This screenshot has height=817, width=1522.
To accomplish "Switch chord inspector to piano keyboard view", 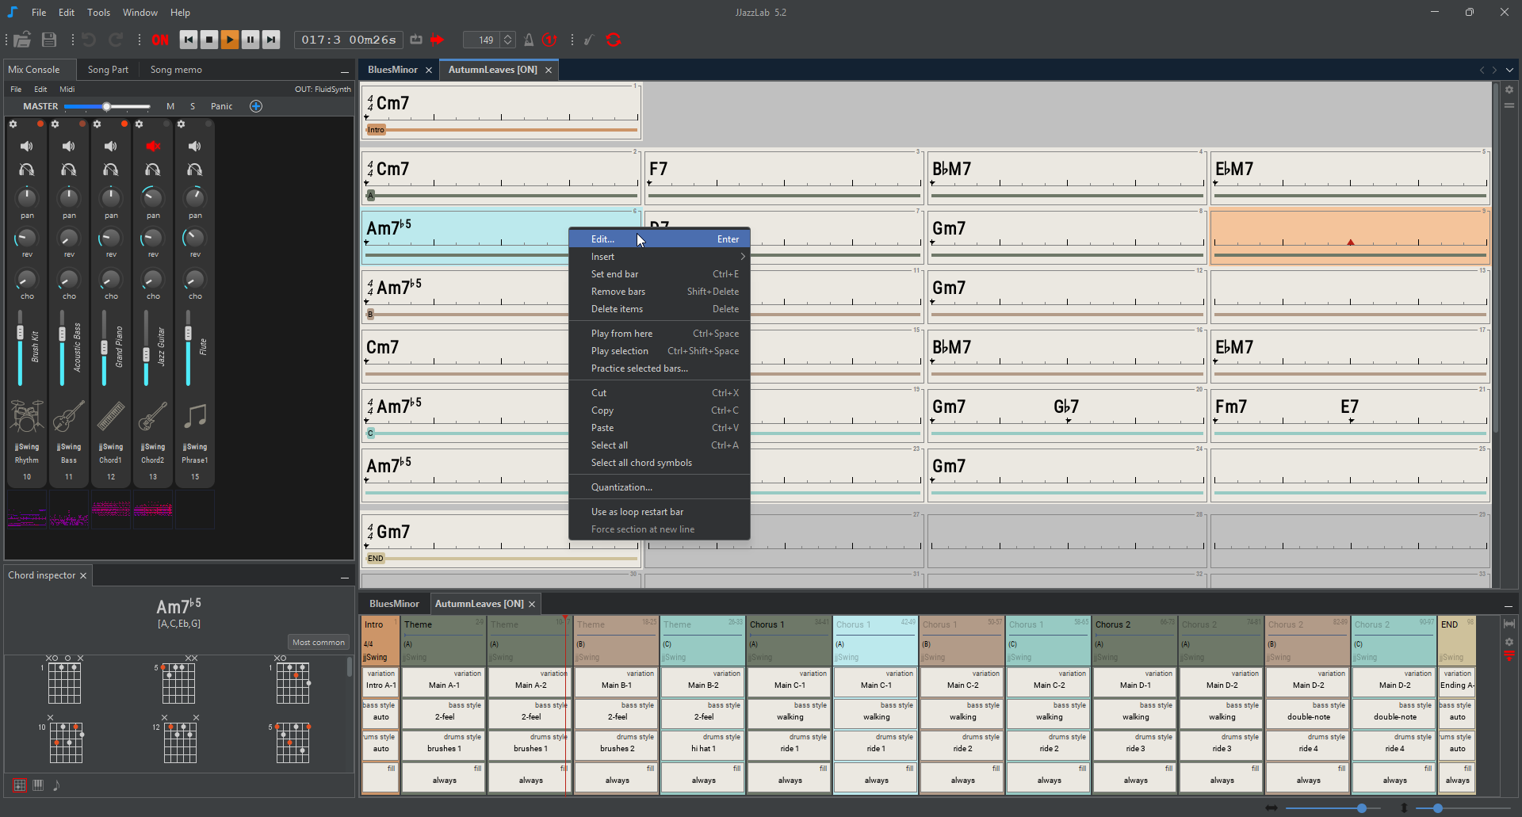I will [38, 785].
